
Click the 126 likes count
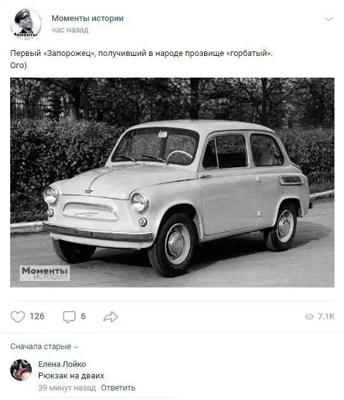coord(37,316)
